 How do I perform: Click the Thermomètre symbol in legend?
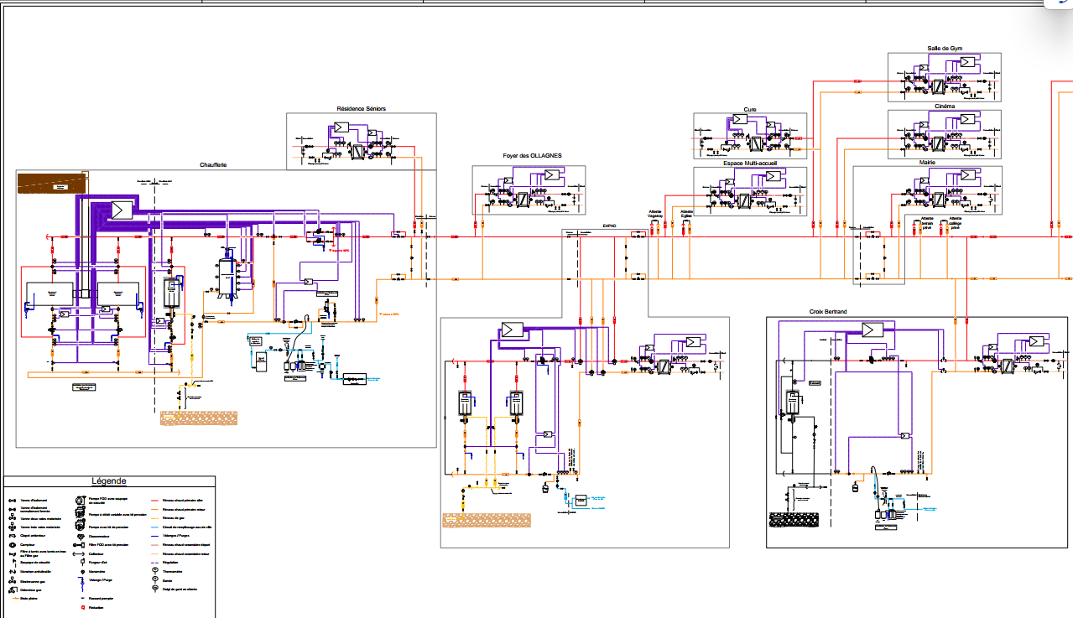[156, 571]
